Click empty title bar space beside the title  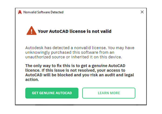point(103,12)
